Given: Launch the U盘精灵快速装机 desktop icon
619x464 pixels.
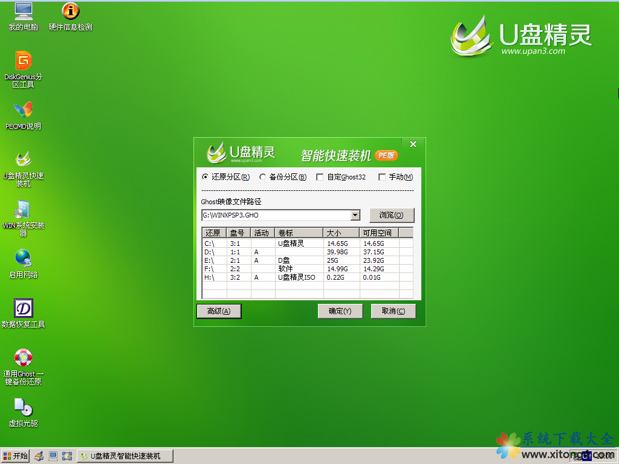Looking at the screenshot, I should click(24, 169).
